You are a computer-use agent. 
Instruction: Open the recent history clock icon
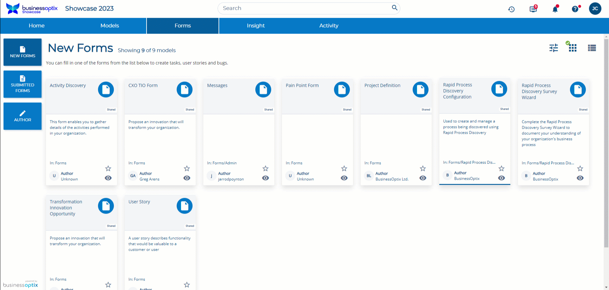(x=511, y=9)
